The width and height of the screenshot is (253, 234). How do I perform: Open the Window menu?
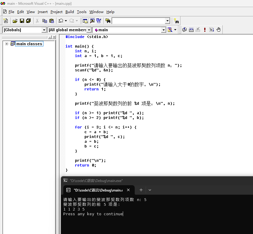97,12
